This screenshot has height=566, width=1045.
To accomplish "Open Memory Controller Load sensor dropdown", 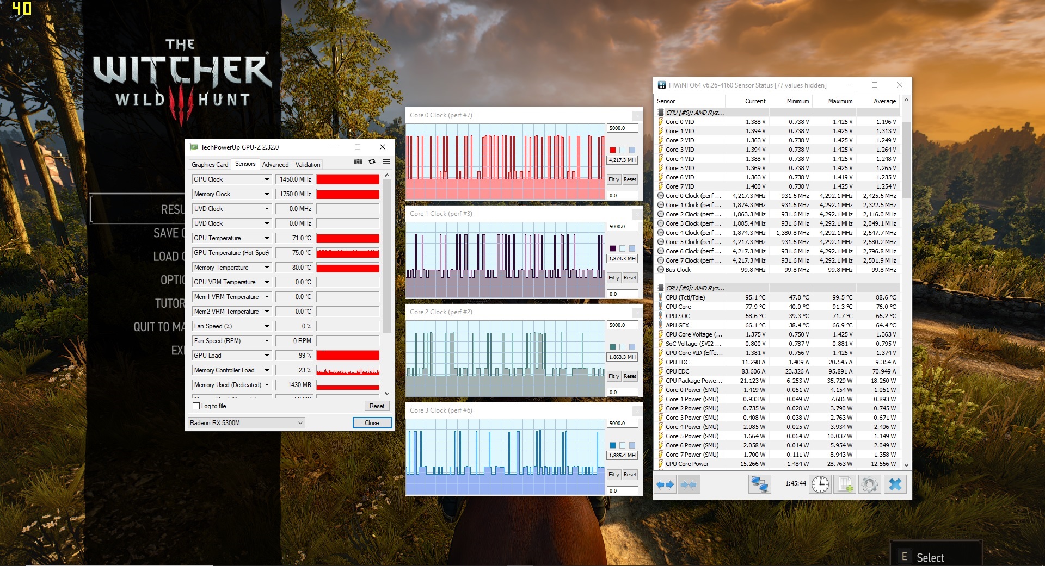I will [x=267, y=370].
